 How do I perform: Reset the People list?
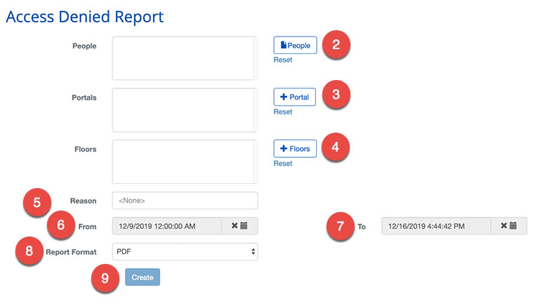[283, 60]
